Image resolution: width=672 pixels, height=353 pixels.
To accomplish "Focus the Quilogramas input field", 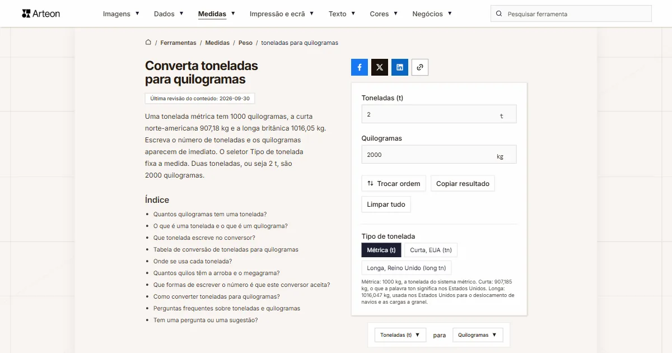I will 439,155.
